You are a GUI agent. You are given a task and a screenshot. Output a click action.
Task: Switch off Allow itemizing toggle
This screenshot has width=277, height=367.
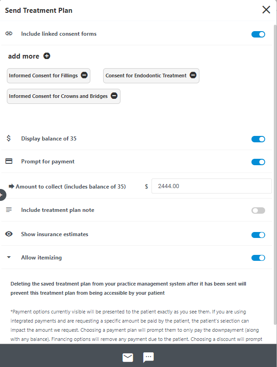[258, 258]
